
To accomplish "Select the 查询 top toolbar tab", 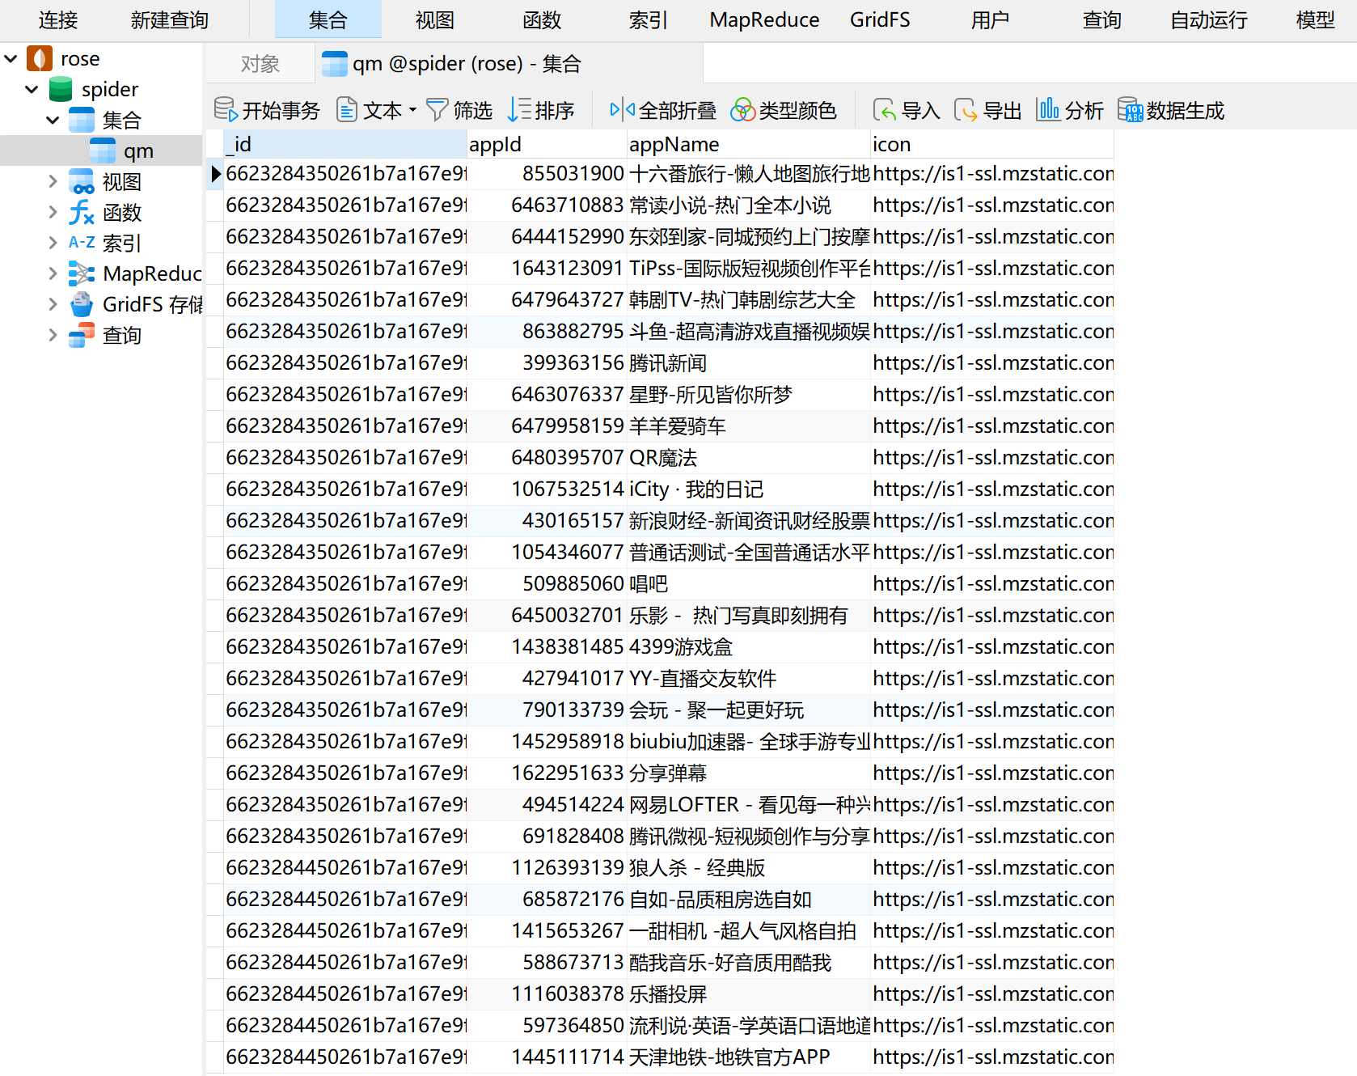I will (1102, 19).
